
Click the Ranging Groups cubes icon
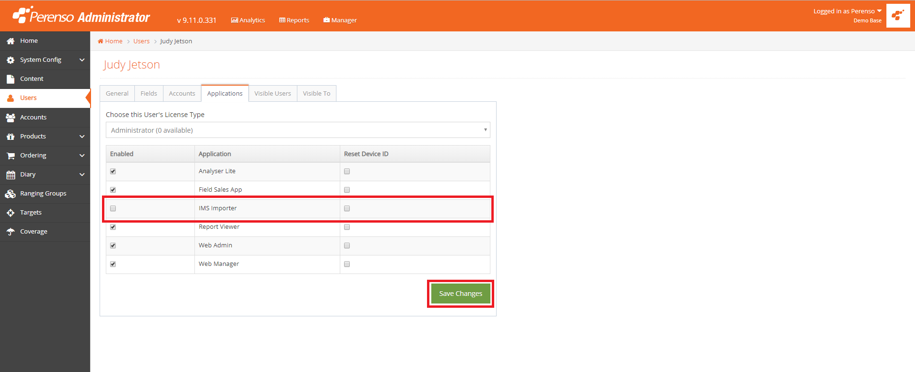point(10,194)
